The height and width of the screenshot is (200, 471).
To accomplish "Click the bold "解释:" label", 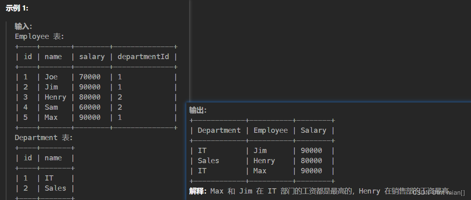I will pos(198,191).
